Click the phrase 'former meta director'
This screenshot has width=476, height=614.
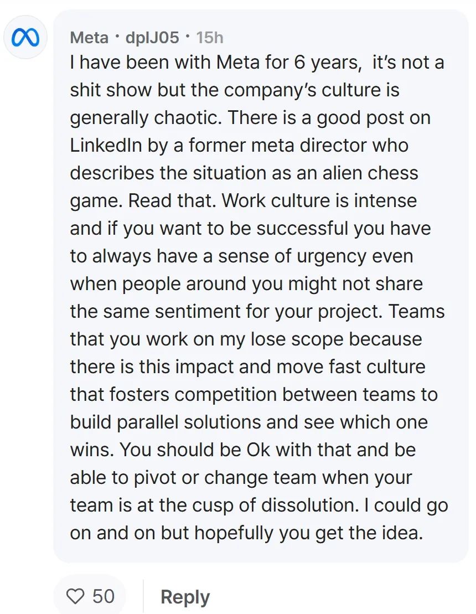tap(277, 145)
